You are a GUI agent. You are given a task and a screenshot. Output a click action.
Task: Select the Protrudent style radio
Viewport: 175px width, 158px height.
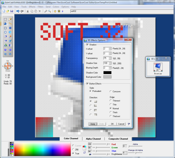click(x=90, y=91)
